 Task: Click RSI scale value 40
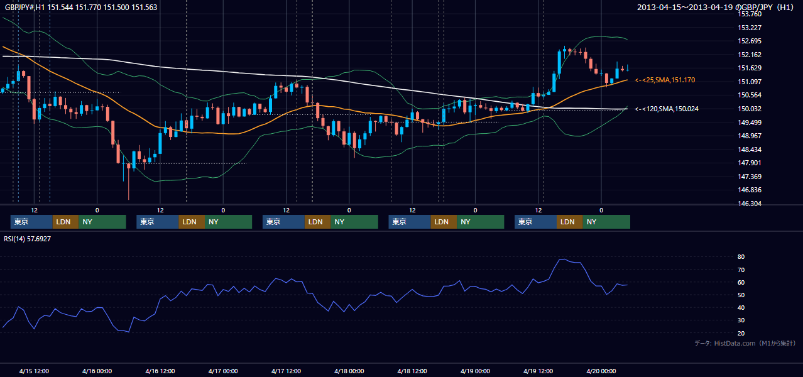point(741,307)
